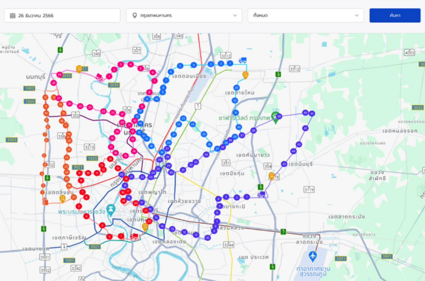Image resolution: width=425 pixels, height=281 pixels.
Task: Click the green Safari World map pin
Action: [274, 117]
